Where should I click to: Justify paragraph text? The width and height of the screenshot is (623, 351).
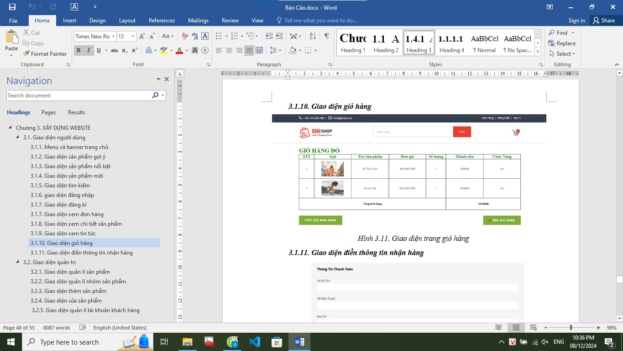[249, 50]
